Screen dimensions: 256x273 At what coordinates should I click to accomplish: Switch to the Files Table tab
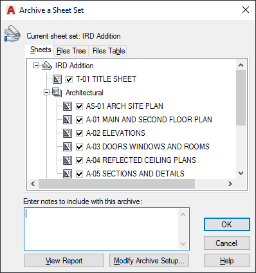pos(109,51)
